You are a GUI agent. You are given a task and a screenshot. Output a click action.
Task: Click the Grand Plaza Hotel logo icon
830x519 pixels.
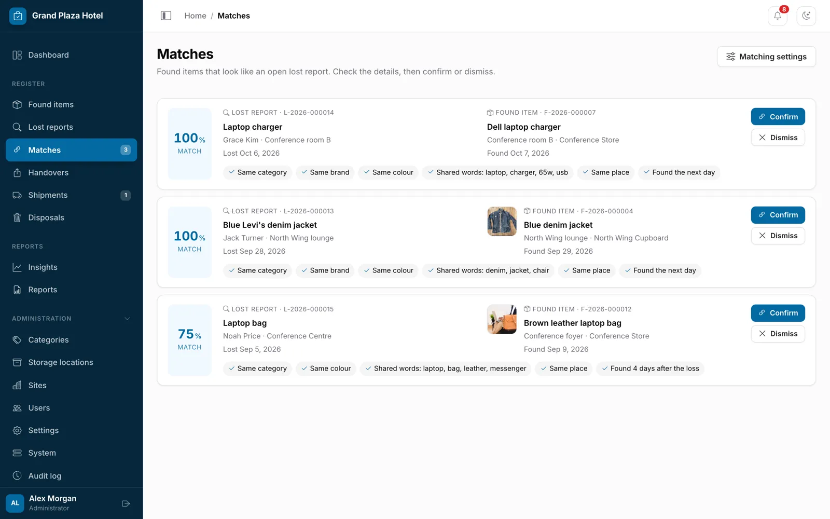tap(18, 16)
